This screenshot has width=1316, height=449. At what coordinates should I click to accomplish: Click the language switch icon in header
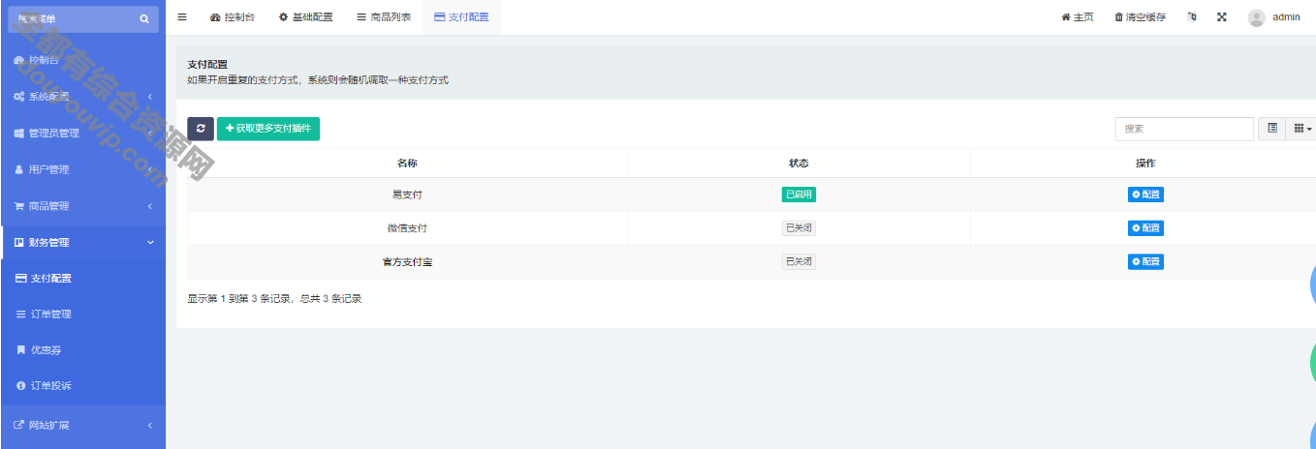click(1192, 17)
